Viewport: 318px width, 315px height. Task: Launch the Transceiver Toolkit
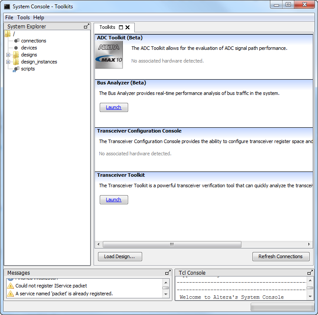(x=114, y=199)
